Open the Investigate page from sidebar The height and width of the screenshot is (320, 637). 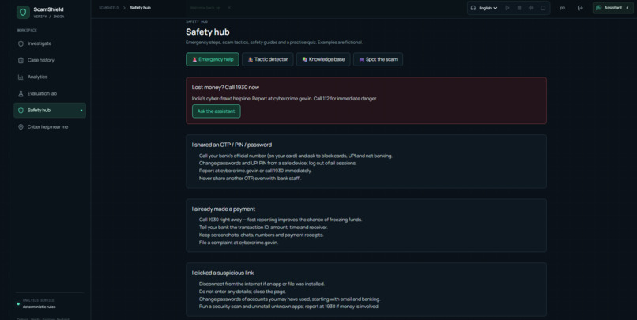50,43
